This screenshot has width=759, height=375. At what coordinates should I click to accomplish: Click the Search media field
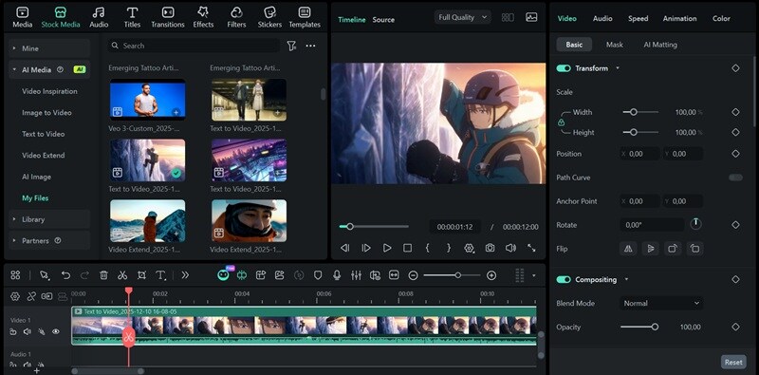194,46
